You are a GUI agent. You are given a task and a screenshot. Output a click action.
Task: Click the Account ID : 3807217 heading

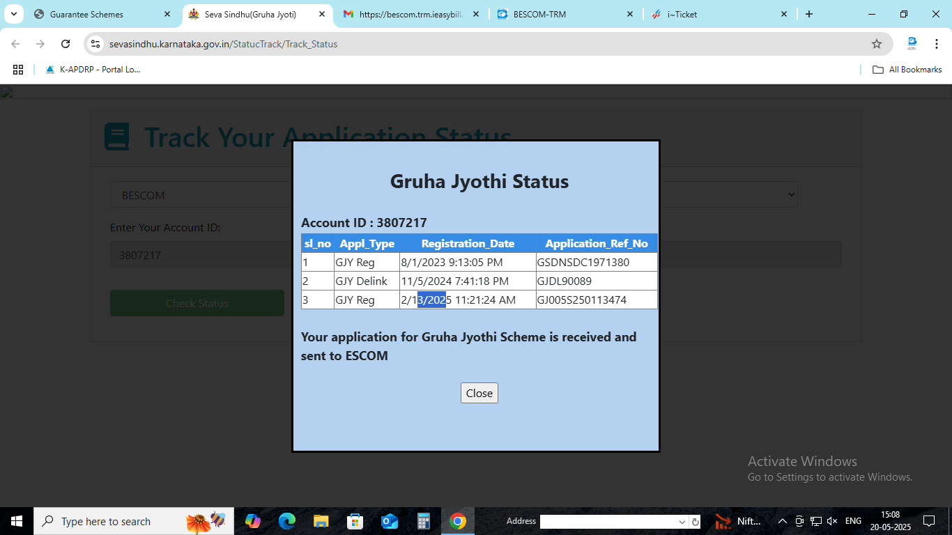click(364, 223)
